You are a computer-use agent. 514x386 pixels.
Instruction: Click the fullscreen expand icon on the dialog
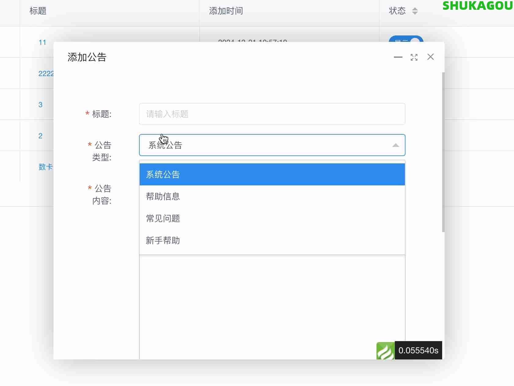414,57
